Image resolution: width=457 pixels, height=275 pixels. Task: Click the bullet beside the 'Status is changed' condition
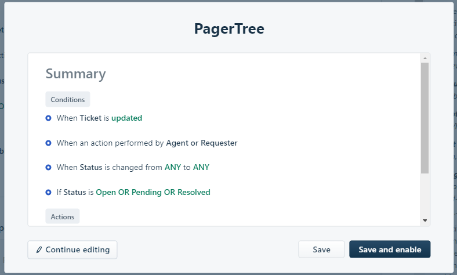point(49,167)
